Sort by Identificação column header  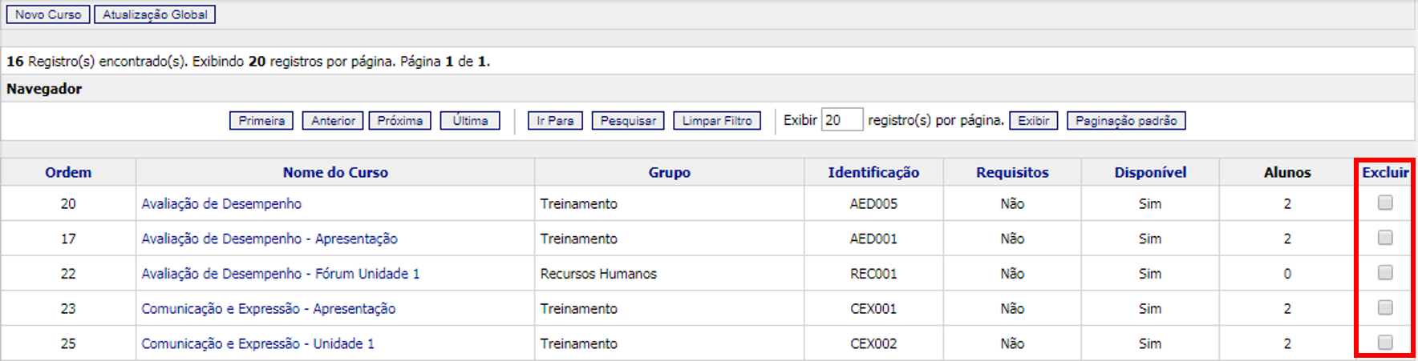(873, 172)
